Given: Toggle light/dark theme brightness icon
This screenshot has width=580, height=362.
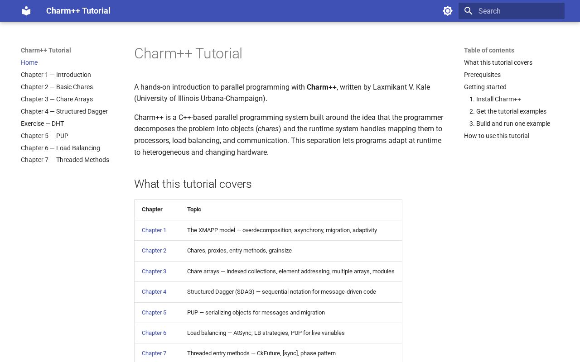Looking at the screenshot, I should pos(448,11).
